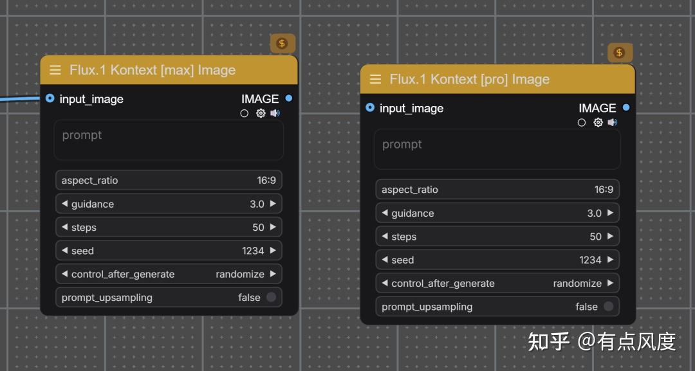
Task: Click the input_image connector dot on the [pro] node
Action: [x=370, y=107]
